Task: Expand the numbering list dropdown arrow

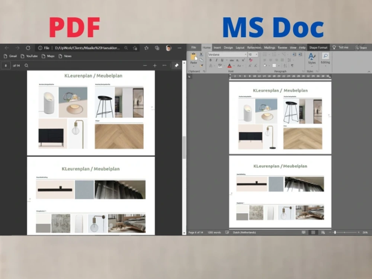Action: [278, 54]
